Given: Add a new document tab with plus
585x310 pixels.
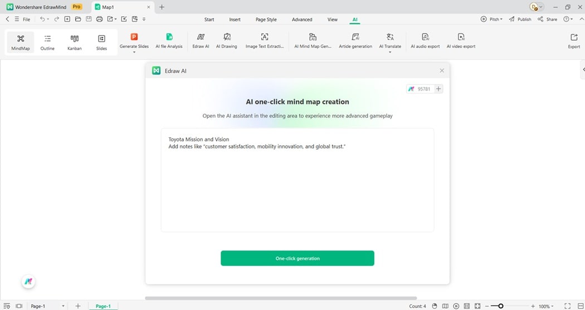Looking at the screenshot, I should (162, 7).
